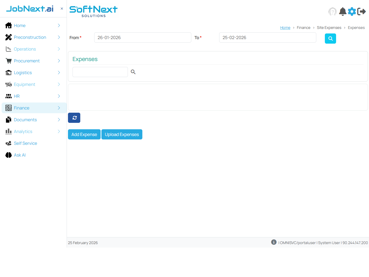Go to Home via breadcrumb link
Viewport: 369px width, 277px height.
[x=285, y=27]
